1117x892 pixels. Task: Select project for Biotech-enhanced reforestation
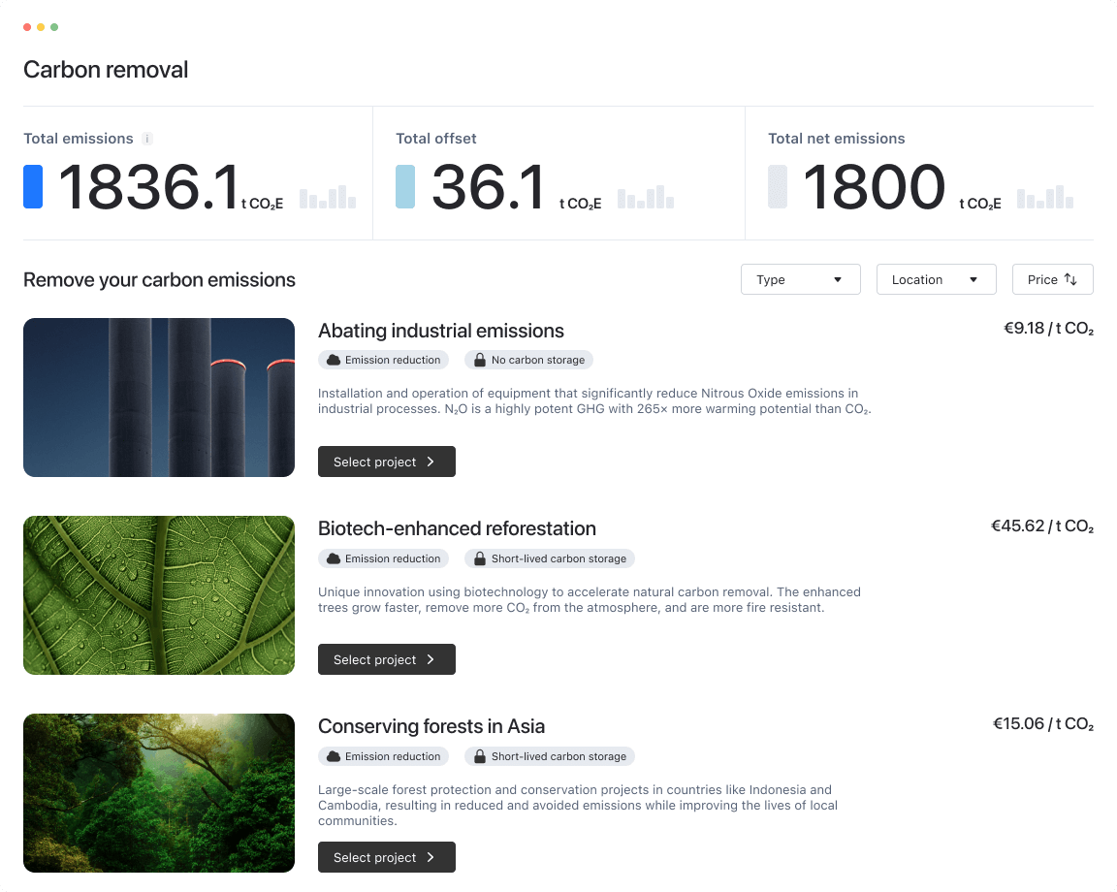pos(386,659)
